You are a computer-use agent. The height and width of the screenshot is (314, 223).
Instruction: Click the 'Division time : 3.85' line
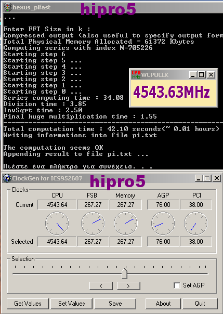click(45, 104)
